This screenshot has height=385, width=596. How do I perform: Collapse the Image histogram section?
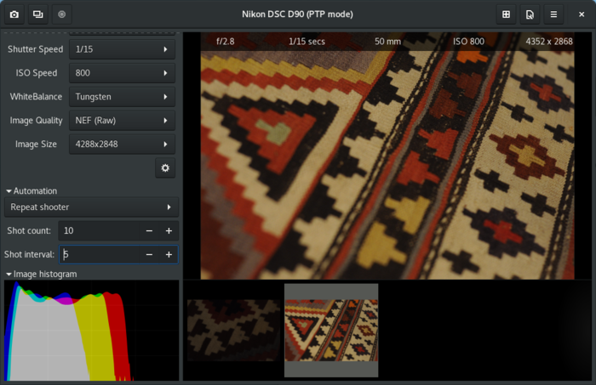pos(42,274)
